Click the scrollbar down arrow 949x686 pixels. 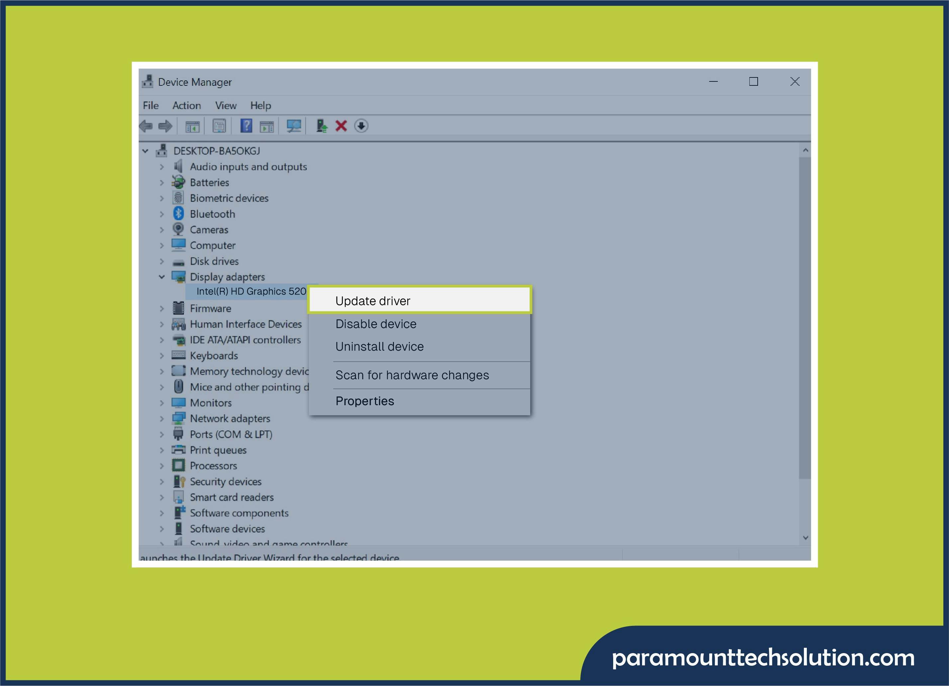coord(806,538)
